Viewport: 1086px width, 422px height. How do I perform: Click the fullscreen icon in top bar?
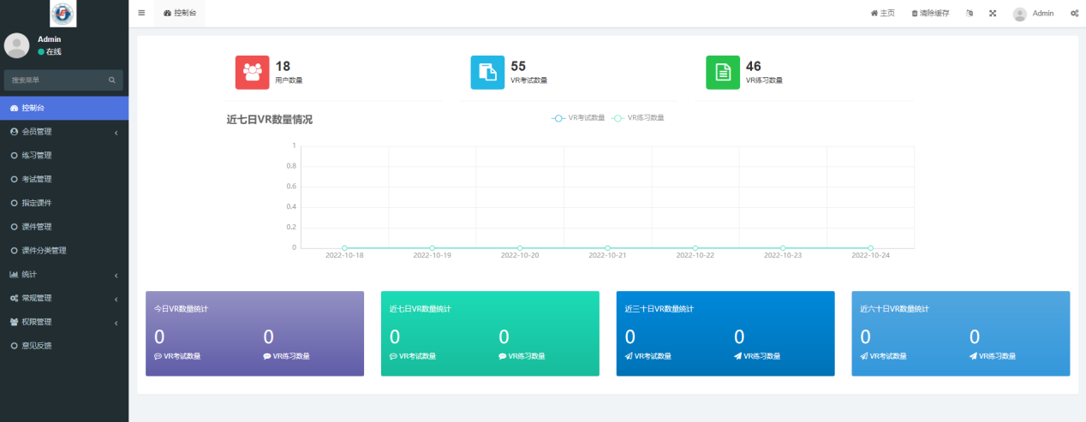pos(993,14)
